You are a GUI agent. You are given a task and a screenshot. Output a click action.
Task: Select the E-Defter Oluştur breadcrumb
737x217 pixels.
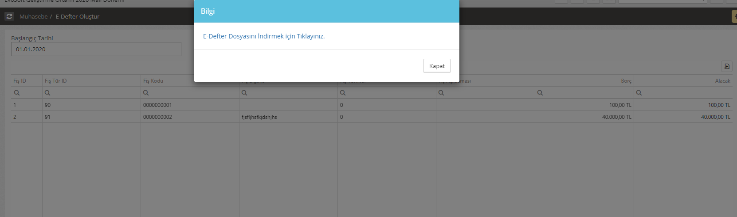[77, 16]
